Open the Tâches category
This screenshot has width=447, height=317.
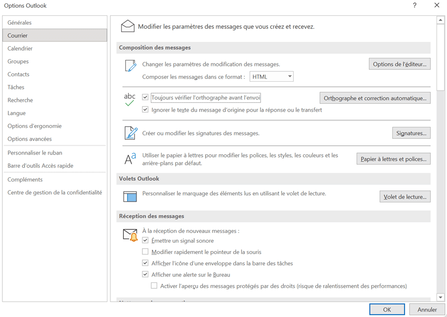(55, 87)
